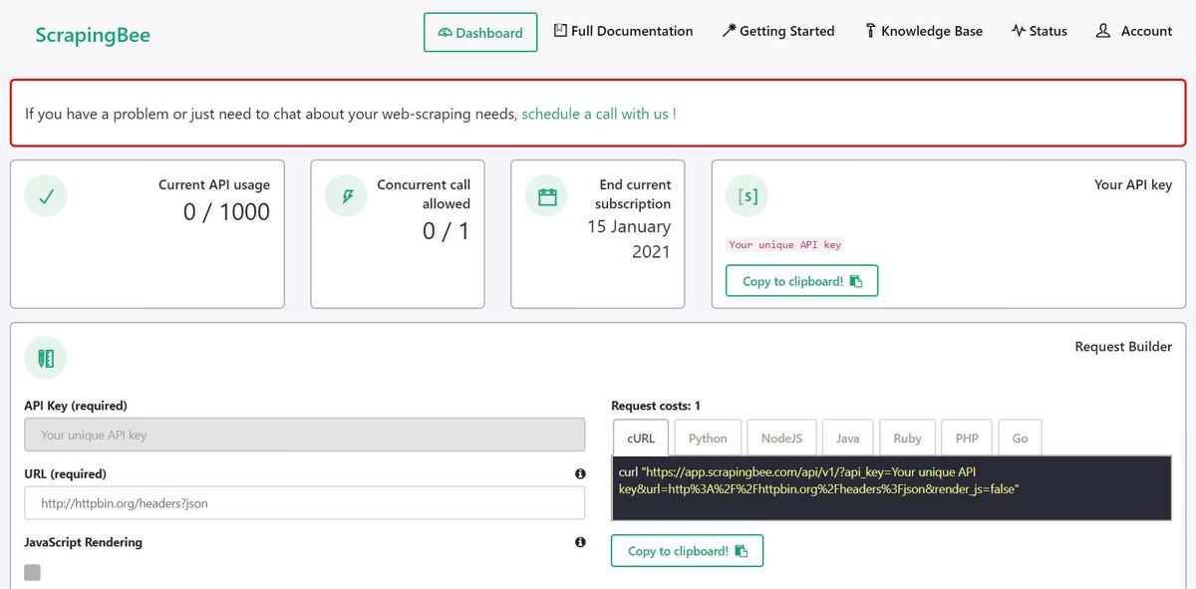Click the [s] API key icon
This screenshot has height=589, width=1196.
(x=747, y=196)
